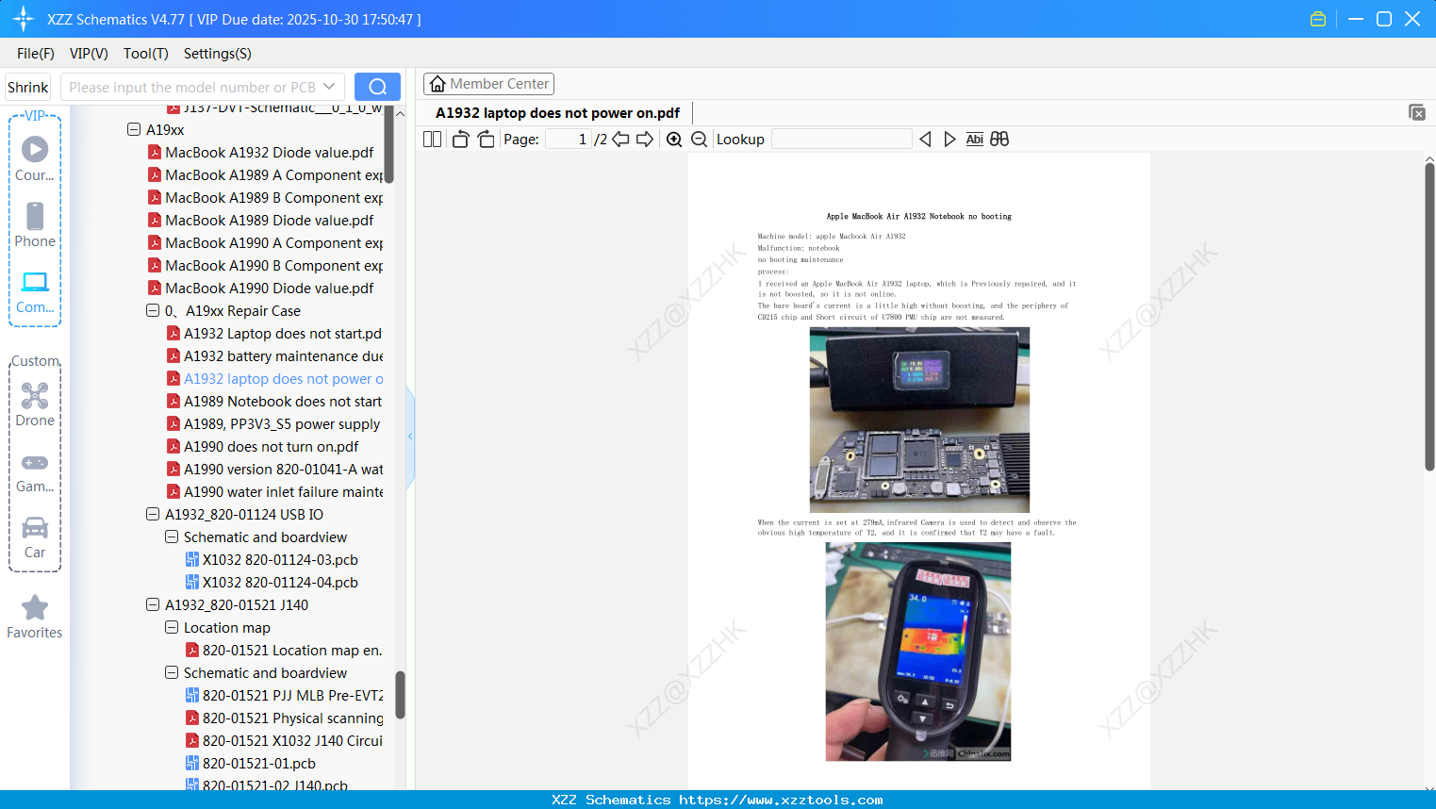Go to the next page arrow

tap(645, 140)
